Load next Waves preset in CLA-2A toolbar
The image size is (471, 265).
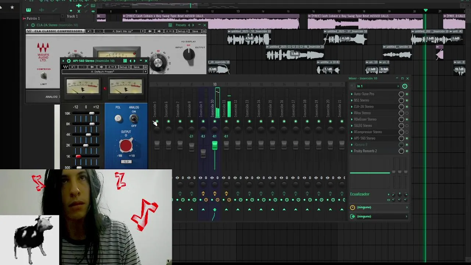click(159, 31)
